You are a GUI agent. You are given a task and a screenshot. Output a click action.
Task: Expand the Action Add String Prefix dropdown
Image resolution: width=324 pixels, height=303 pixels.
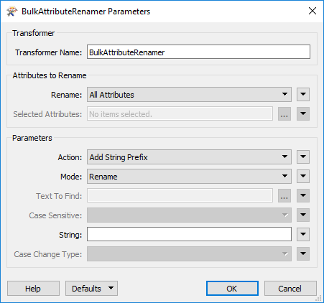tap(189, 157)
